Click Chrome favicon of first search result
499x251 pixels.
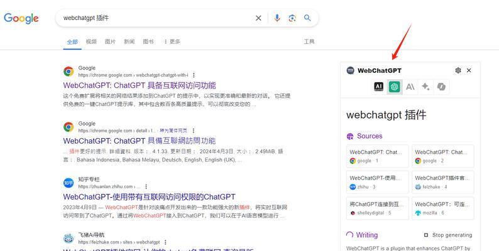[x=69, y=72]
